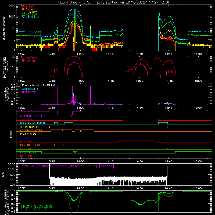Click the green FRONTS_OFF flag label
This screenshot has width=215, height=215.
(x=28, y=152)
